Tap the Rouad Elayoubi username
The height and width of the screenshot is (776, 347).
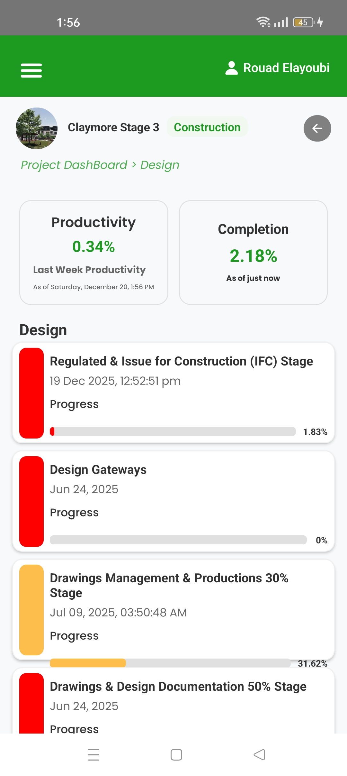(286, 68)
